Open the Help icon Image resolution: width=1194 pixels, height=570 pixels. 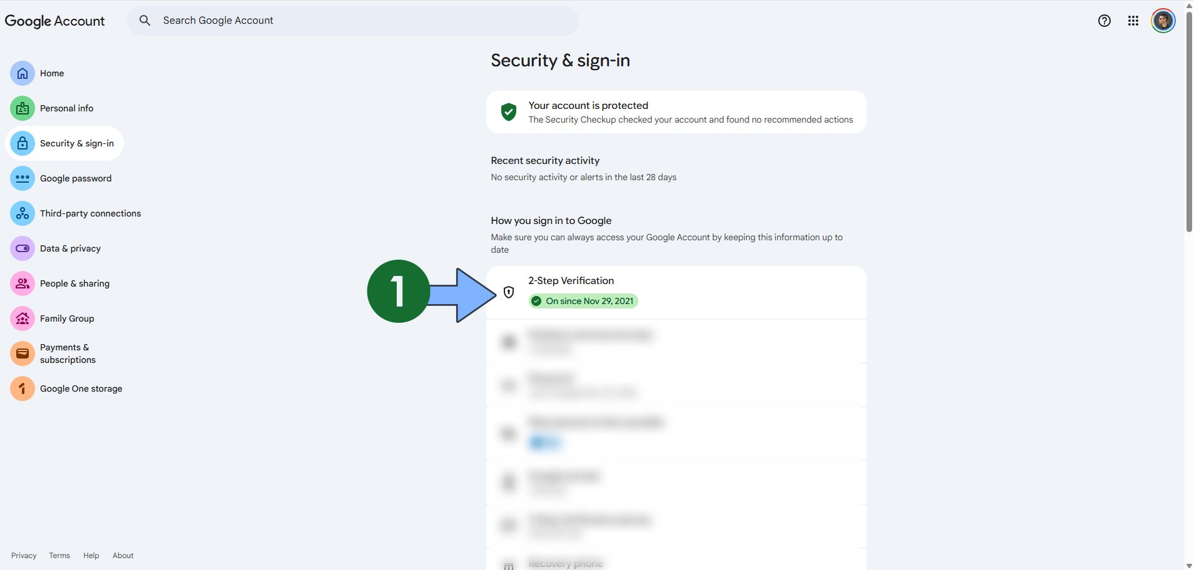(x=1105, y=21)
